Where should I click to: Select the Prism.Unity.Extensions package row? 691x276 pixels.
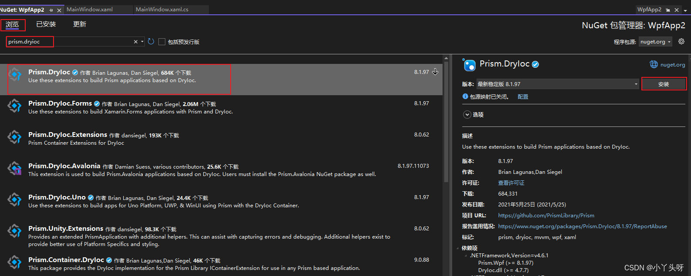pyautogui.click(x=221, y=236)
